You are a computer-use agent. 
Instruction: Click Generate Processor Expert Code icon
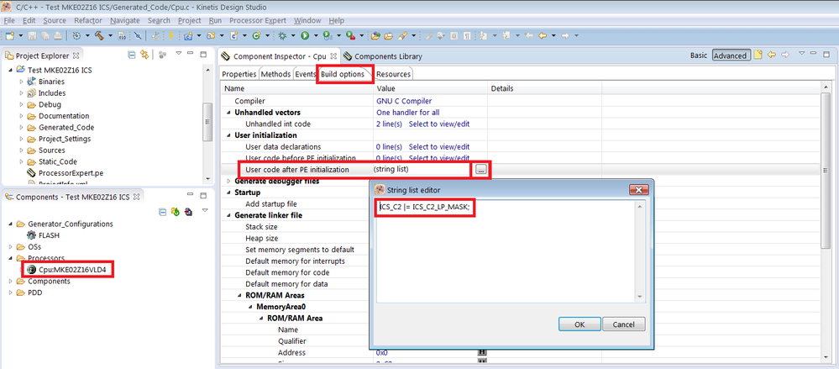[x=175, y=212]
